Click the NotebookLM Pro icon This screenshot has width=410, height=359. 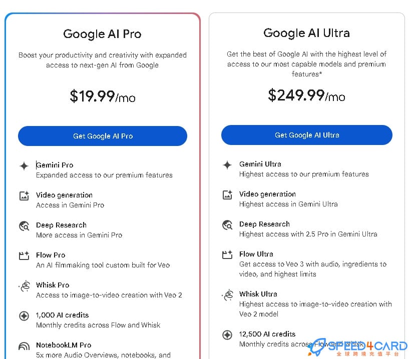click(24, 346)
